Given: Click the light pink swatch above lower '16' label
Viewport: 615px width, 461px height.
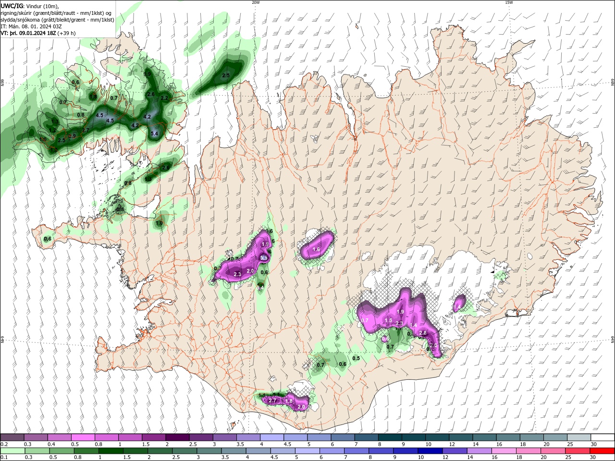Looking at the screenshot, I should coord(504,451).
